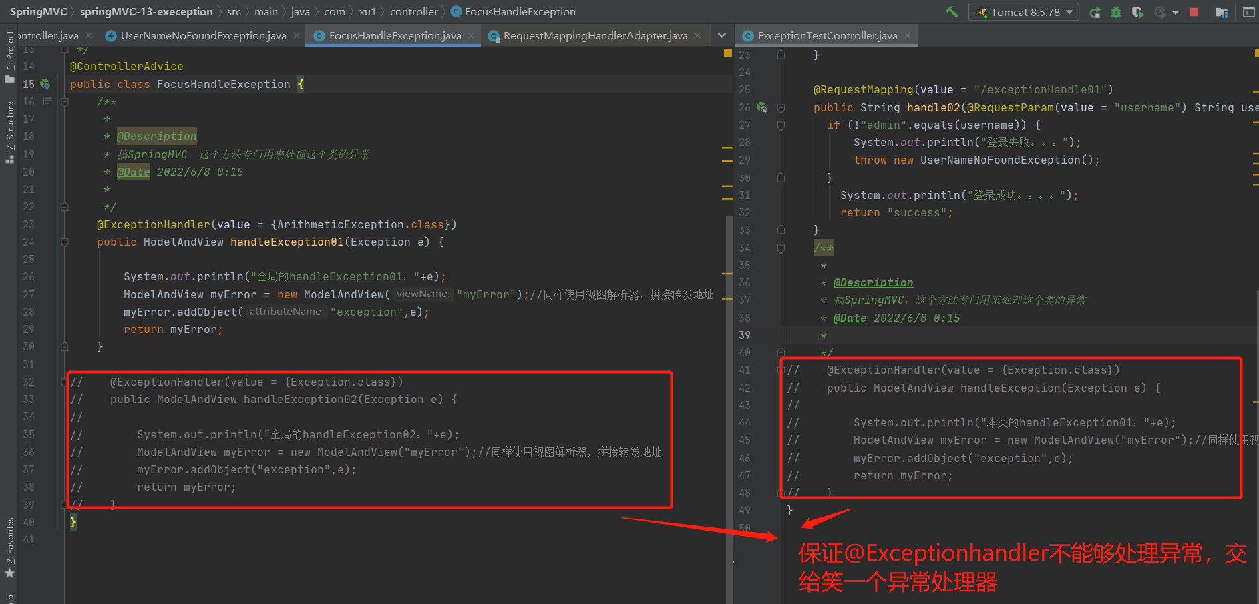The width and height of the screenshot is (1259, 604).
Task: Build the project with the hammer icon
Action: [x=952, y=12]
